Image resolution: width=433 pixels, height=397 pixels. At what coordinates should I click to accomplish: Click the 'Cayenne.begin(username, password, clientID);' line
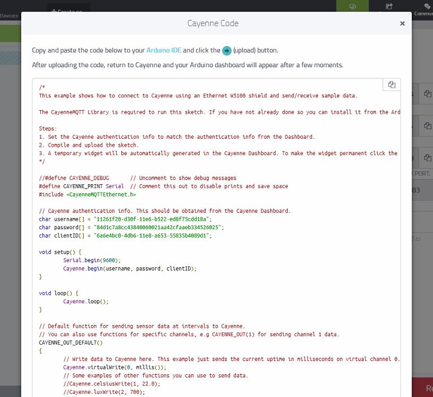(x=130, y=269)
